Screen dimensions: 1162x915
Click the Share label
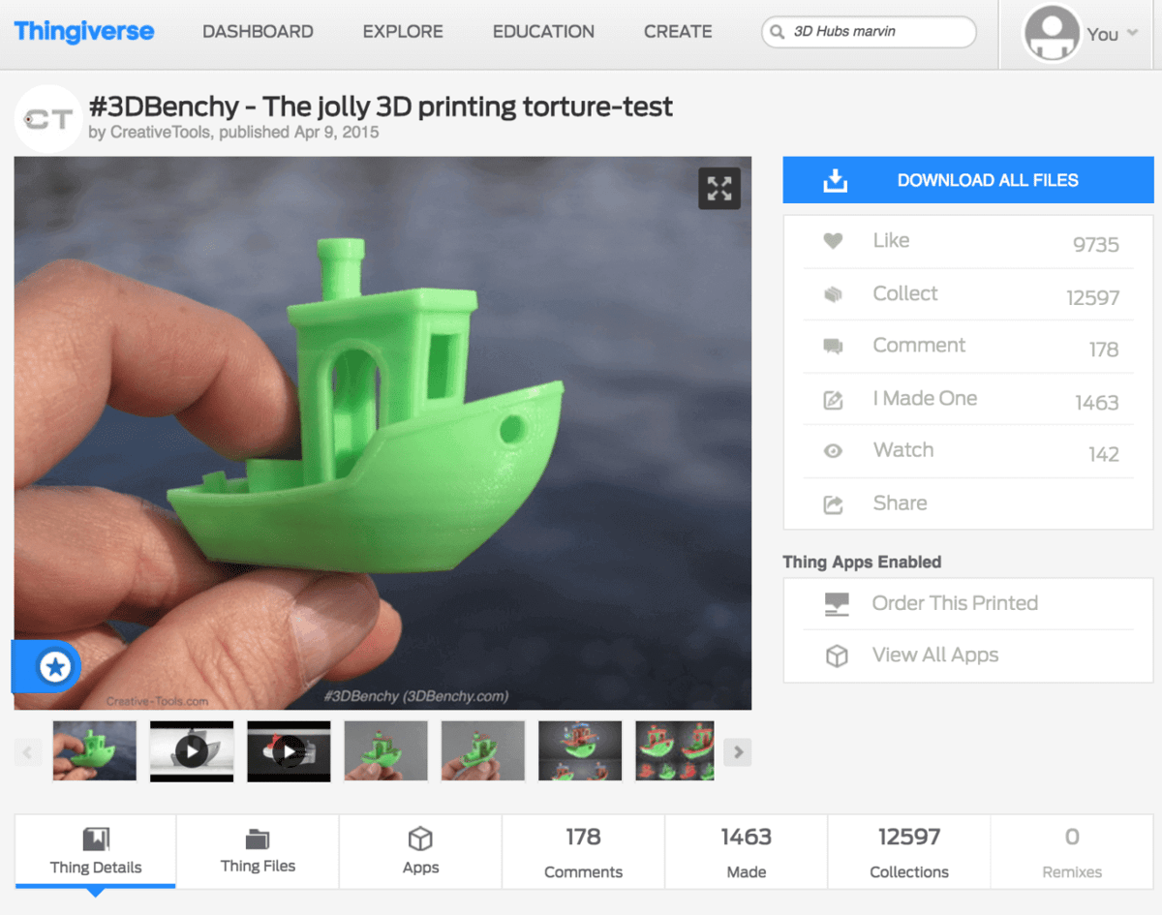coord(900,503)
